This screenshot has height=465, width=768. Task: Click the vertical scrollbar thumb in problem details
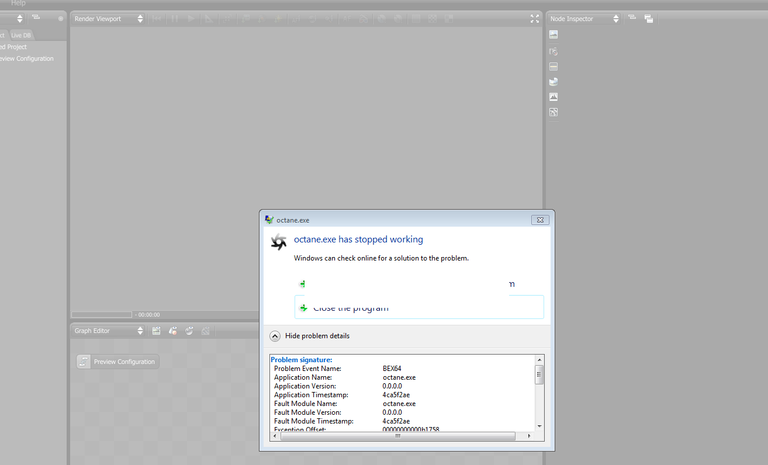pos(539,374)
